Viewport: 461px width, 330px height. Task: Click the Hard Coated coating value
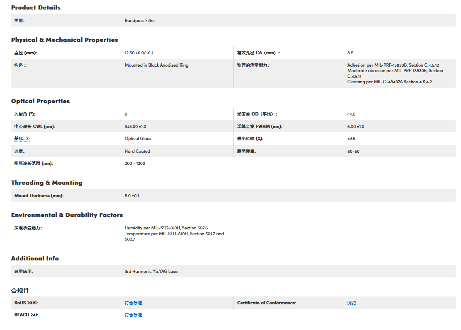pos(137,152)
